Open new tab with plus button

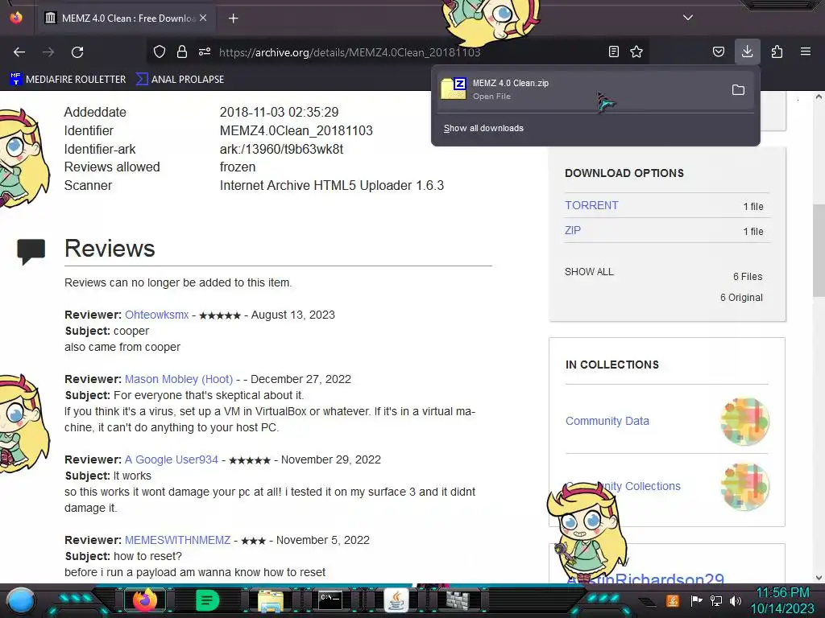233,19
